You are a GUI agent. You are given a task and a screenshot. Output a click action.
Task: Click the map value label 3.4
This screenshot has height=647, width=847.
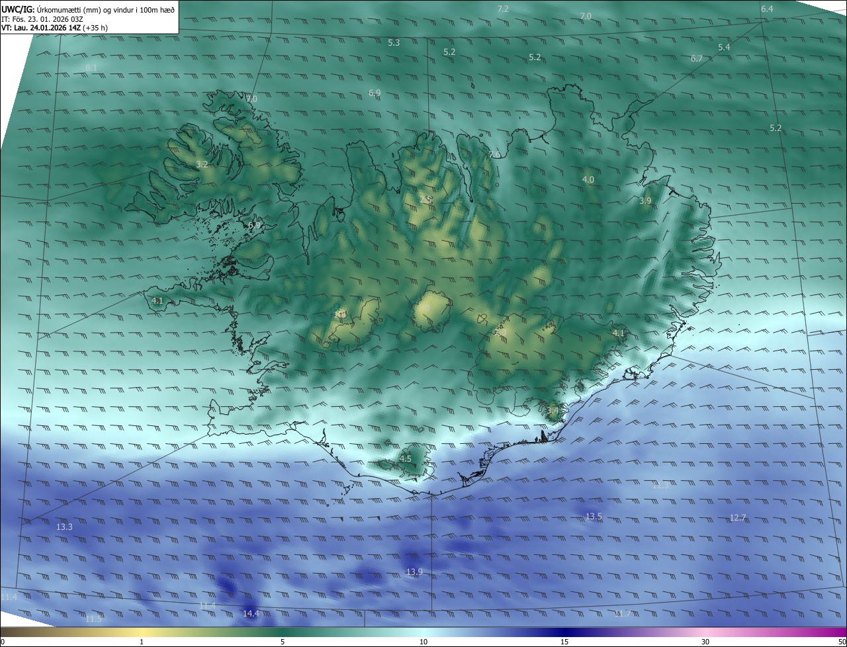[x=553, y=411]
